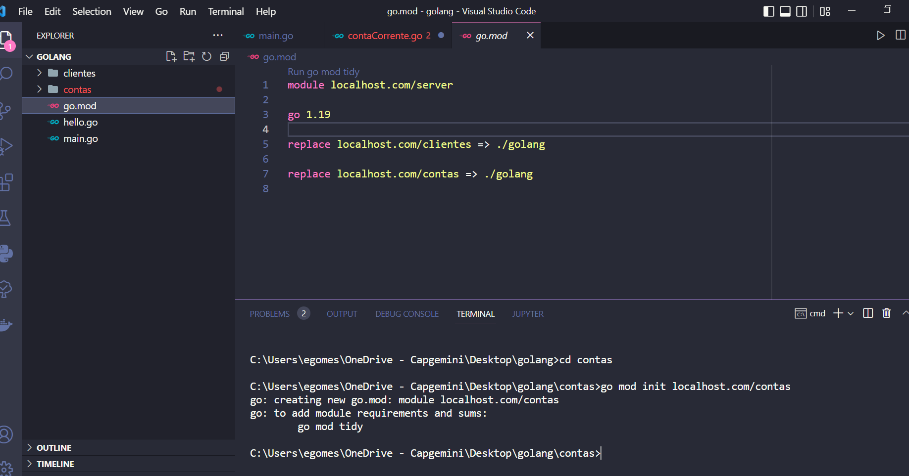Open the Accounts icon in activity bar
Screen dimensions: 909x476
(x=6, y=434)
